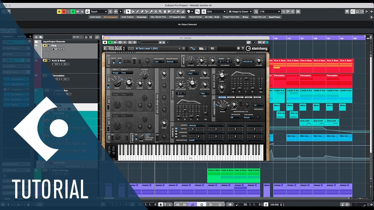Click the QC quick controls icon
374x210 pixels.
coord(260,42)
